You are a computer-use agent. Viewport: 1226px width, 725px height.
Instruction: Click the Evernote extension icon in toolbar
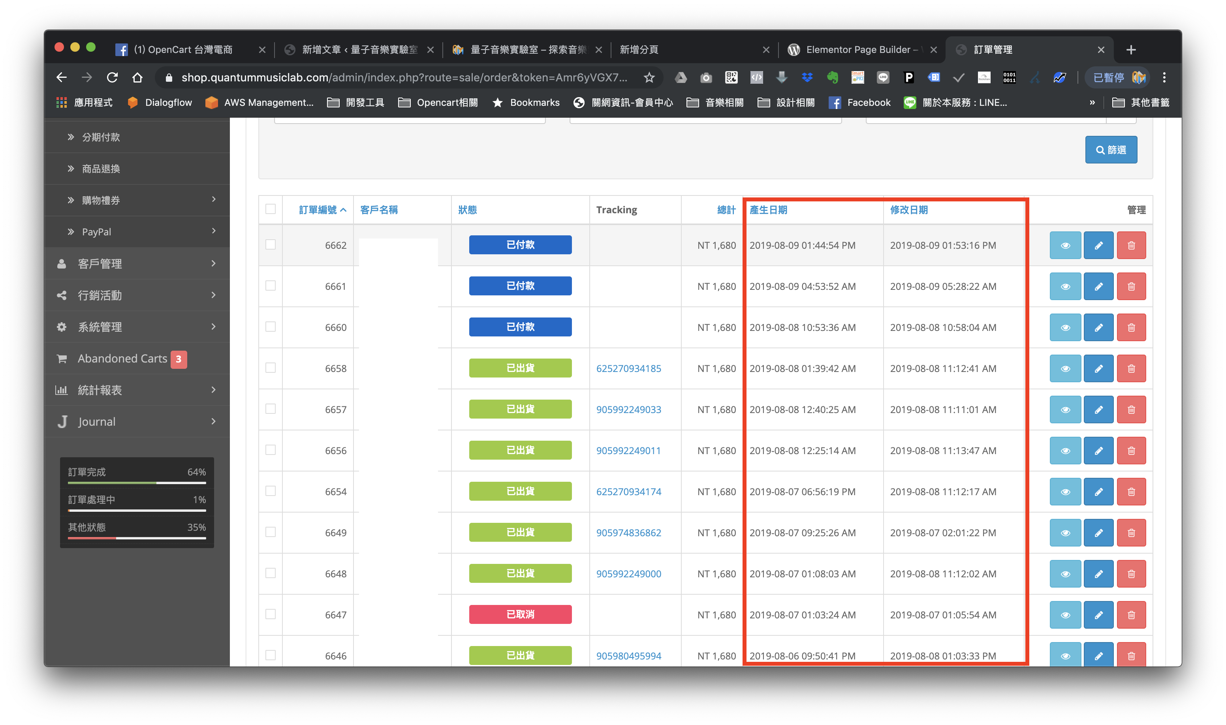click(832, 77)
